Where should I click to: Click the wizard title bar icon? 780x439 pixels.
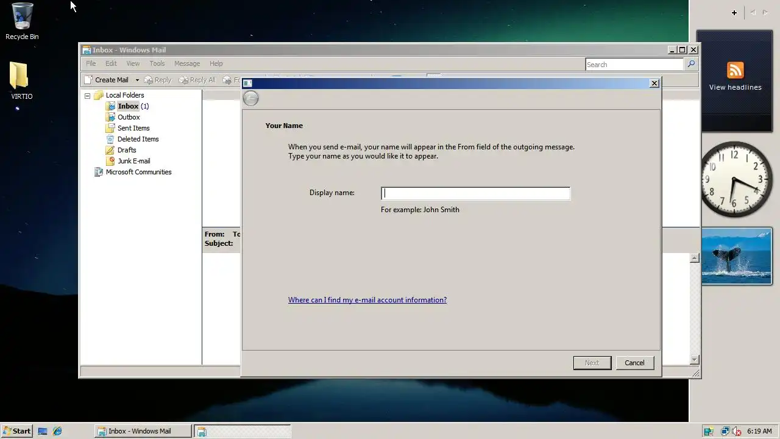pyautogui.click(x=247, y=84)
